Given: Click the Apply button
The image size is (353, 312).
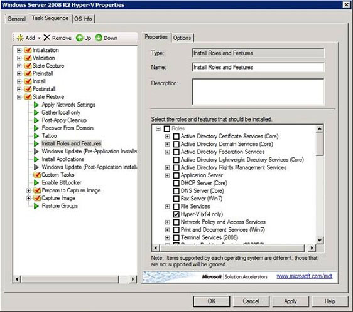Looking at the screenshot, I should (x=290, y=301).
